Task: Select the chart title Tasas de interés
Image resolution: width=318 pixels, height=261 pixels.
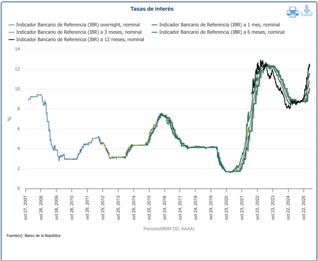Action: [152, 9]
